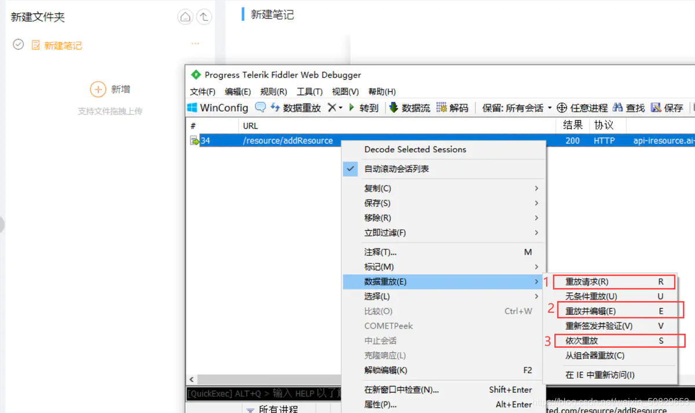Select 从组合器重放(C) in submenu
Viewport: 695px width, 413px height.
click(x=610, y=356)
